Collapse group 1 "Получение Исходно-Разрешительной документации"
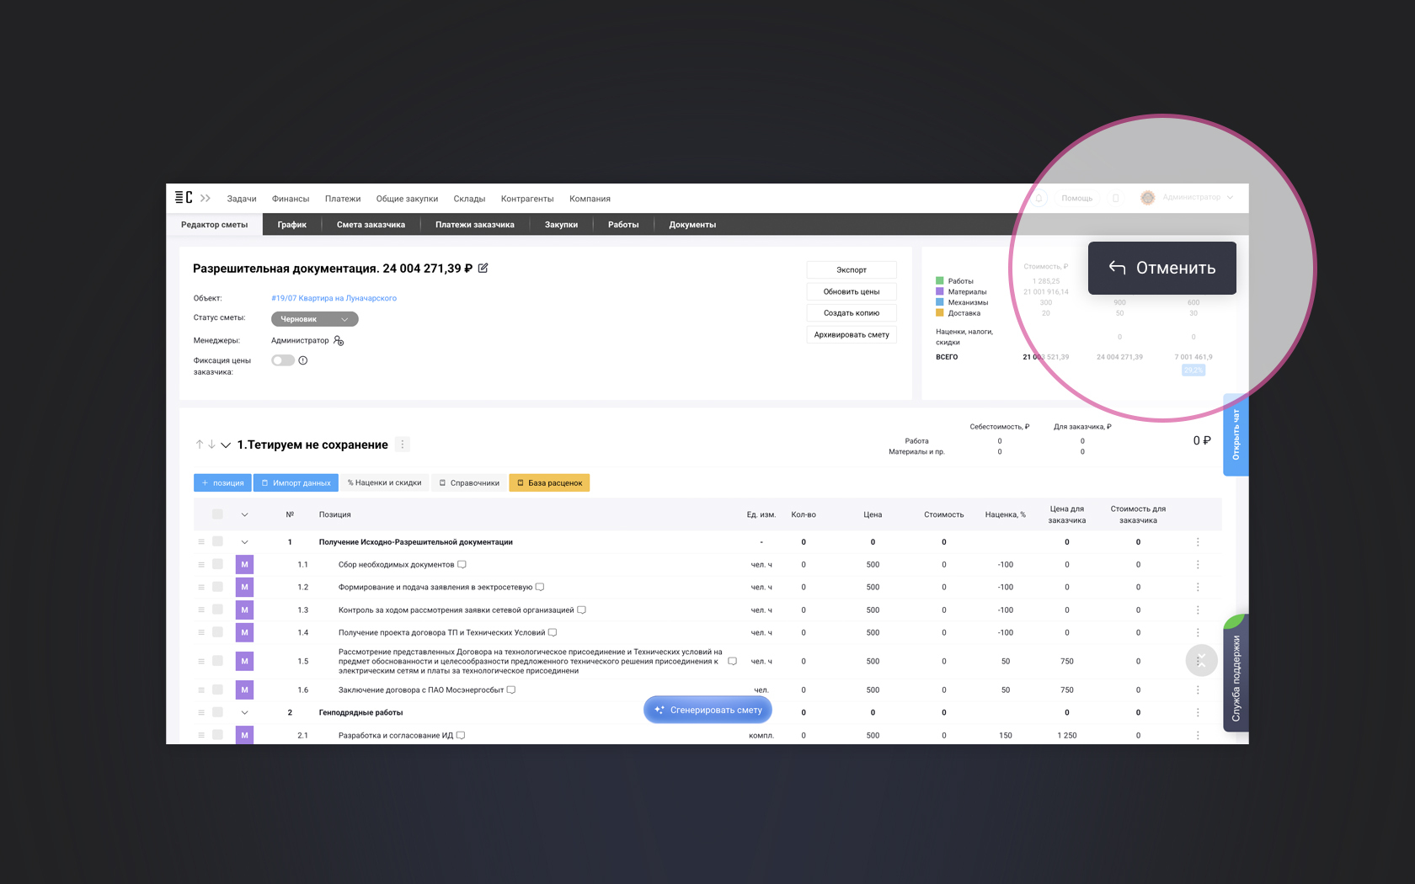 pyautogui.click(x=244, y=542)
